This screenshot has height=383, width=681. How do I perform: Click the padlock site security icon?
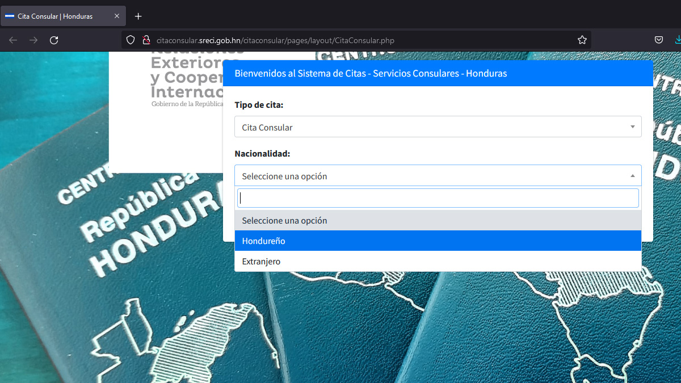point(146,40)
